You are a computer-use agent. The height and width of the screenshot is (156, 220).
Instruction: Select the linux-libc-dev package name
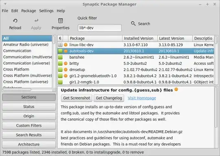[x=81, y=45]
